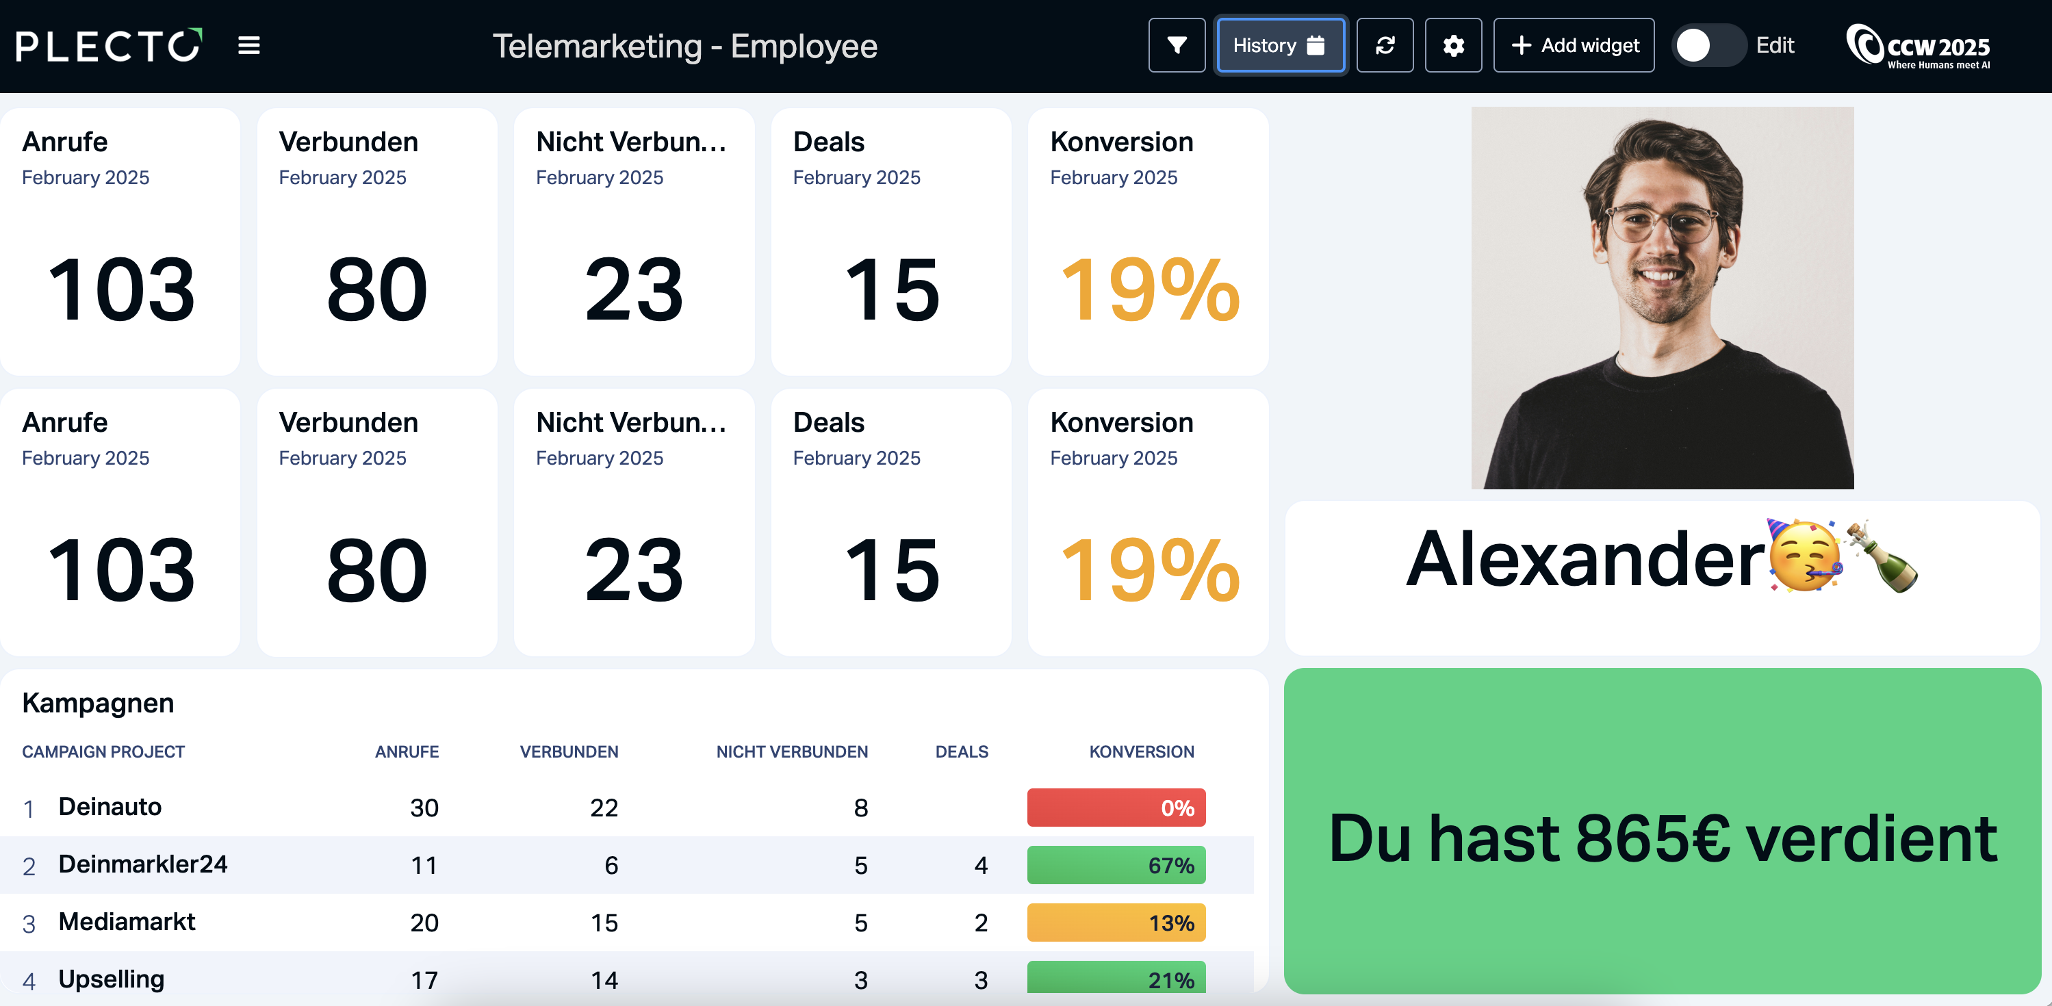Select the Deinauto campaign row

tap(626, 807)
